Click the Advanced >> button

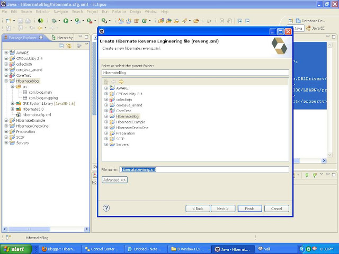(x=114, y=180)
